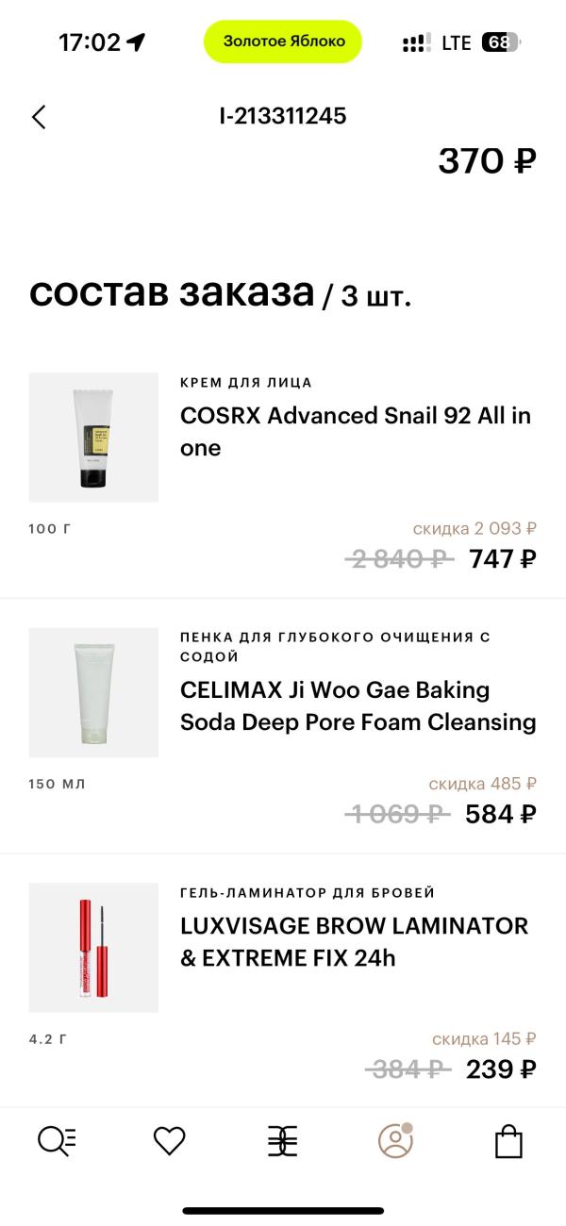Tap the CELIMAX foam tube thumbnail
566x1226 pixels.
pyautogui.click(x=93, y=692)
